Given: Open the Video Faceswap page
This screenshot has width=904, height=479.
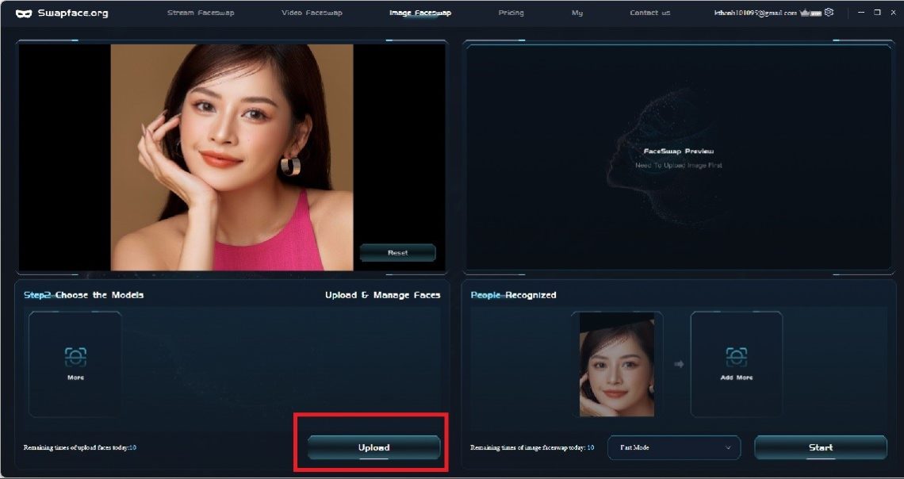Looking at the screenshot, I should (312, 12).
